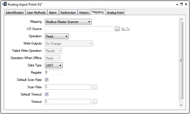190x114 pixels.
Task: Click into the Register input field
Action: [x=54, y=73]
